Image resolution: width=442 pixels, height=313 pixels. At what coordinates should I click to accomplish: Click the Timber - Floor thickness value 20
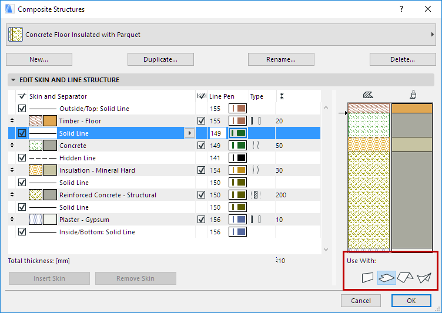pos(279,121)
